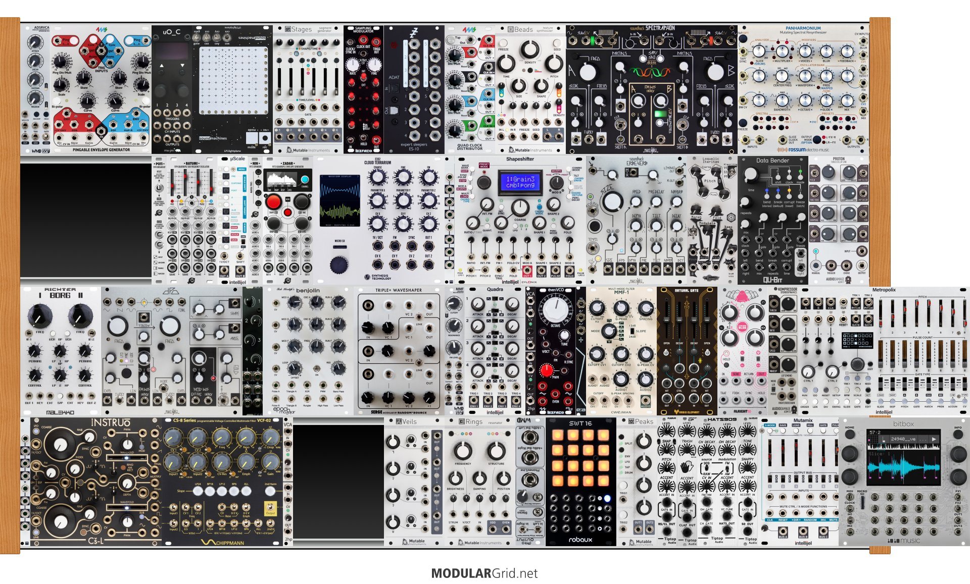Select the intellijel Quadra module
The width and height of the screenshot is (970, 584).
pyautogui.click(x=495, y=351)
